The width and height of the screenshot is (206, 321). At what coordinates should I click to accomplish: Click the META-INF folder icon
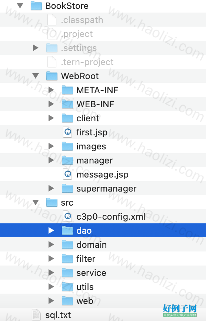pyautogui.click(x=67, y=90)
